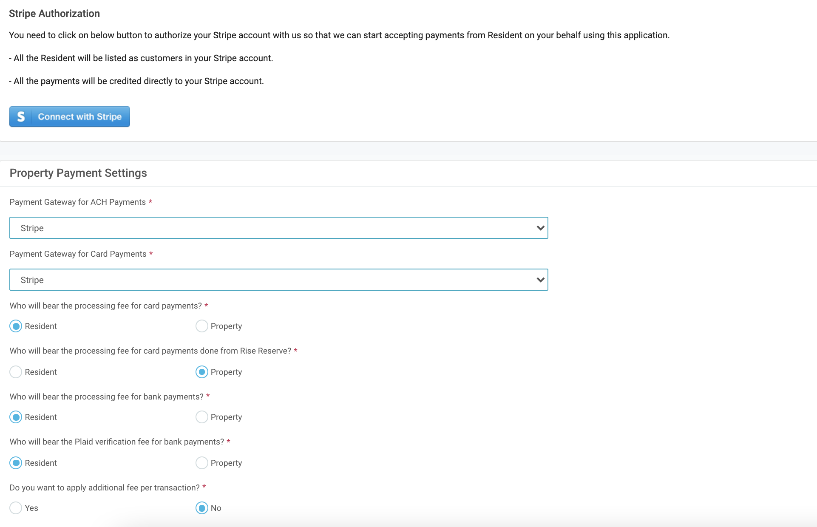Choose Property for Rise Reserve card fee
817x527 pixels.
coord(202,372)
